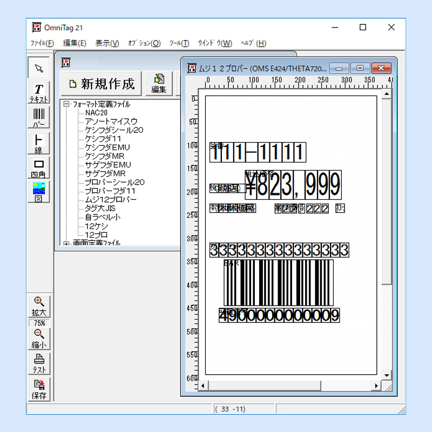
Task: Run the テスト test print
Action: pos(39,363)
